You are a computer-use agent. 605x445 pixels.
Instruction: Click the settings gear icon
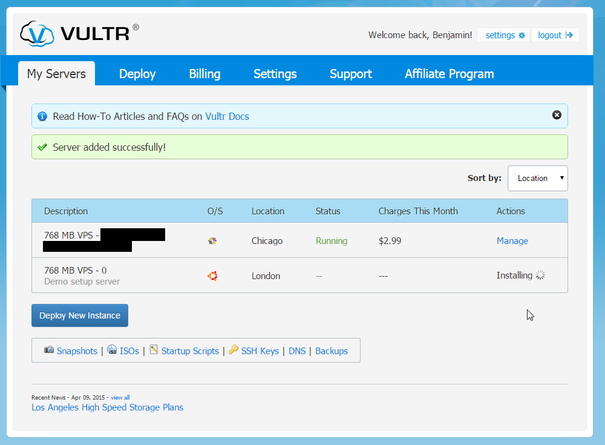click(522, 36)
